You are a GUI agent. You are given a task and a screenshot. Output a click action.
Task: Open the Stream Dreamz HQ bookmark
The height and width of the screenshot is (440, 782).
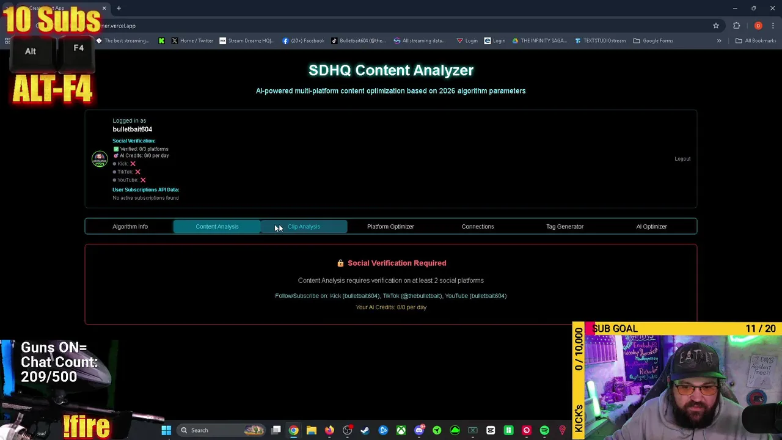click(247, 41)
